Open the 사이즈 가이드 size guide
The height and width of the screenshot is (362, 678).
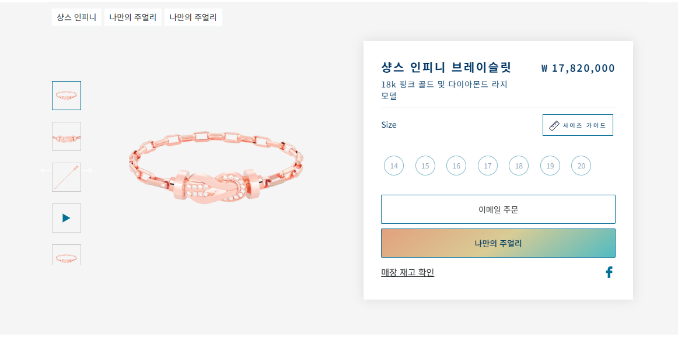coord(578,125)
